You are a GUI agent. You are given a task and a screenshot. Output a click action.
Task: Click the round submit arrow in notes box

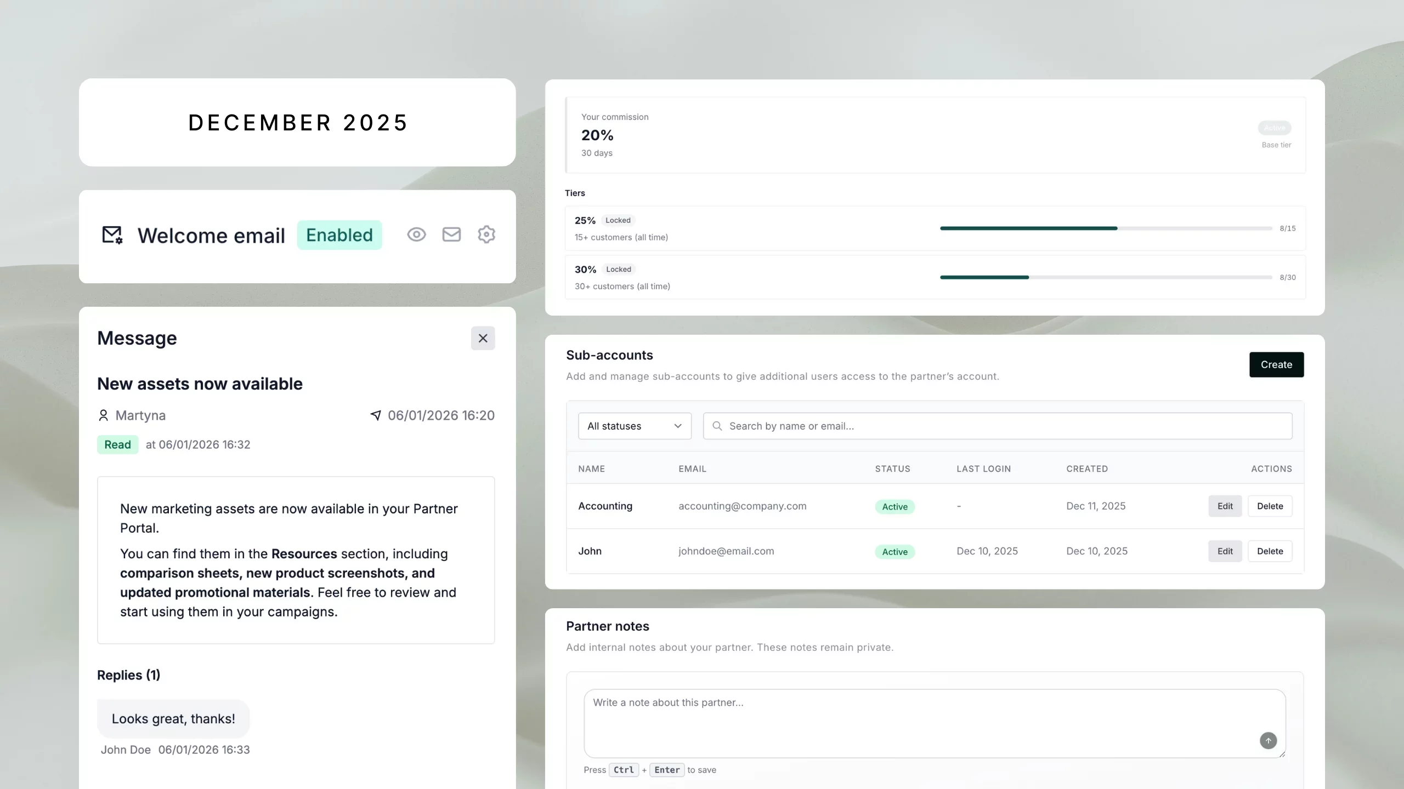click(x=1268, y=741)
